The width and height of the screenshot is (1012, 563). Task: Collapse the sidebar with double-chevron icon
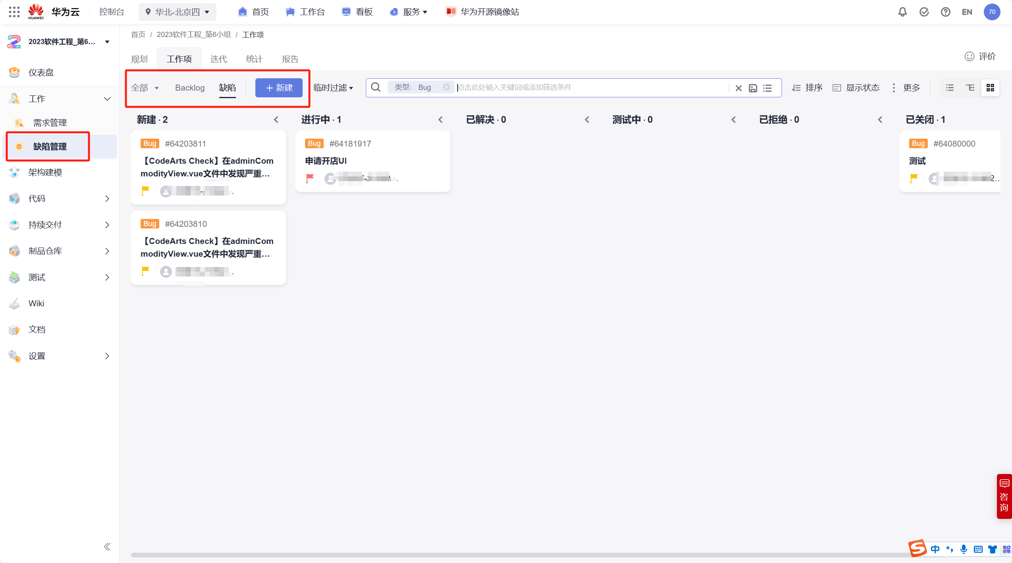click(x=107, y=547)
